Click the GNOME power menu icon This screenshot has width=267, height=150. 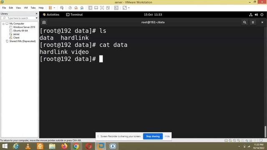pos(262,15)
